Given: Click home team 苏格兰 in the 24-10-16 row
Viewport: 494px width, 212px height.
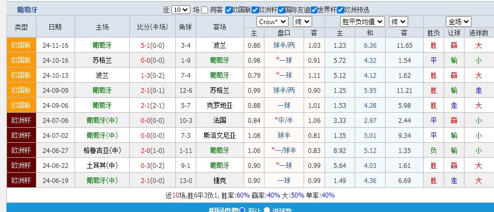Looking at the screenshot, I should [x=102, y=60].
